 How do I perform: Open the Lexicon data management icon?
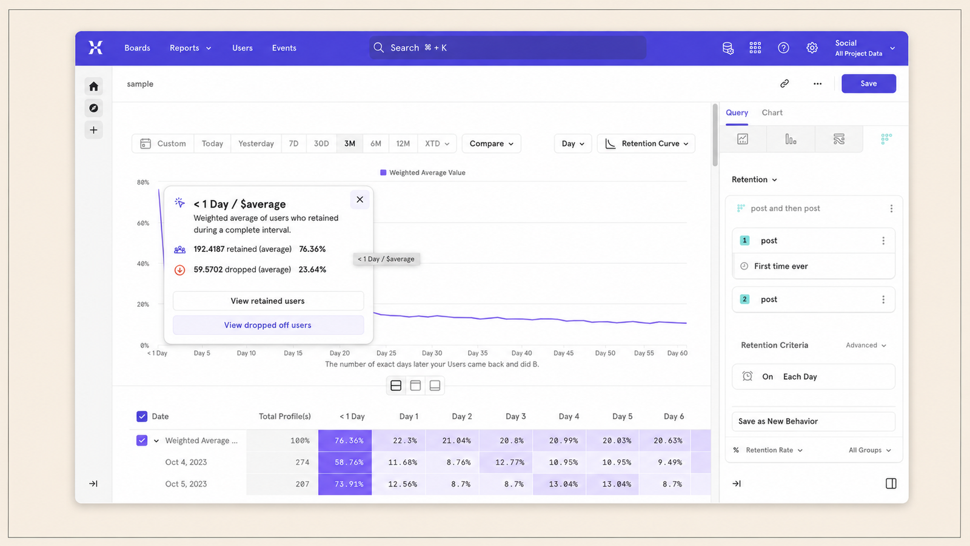click(728, 48)
